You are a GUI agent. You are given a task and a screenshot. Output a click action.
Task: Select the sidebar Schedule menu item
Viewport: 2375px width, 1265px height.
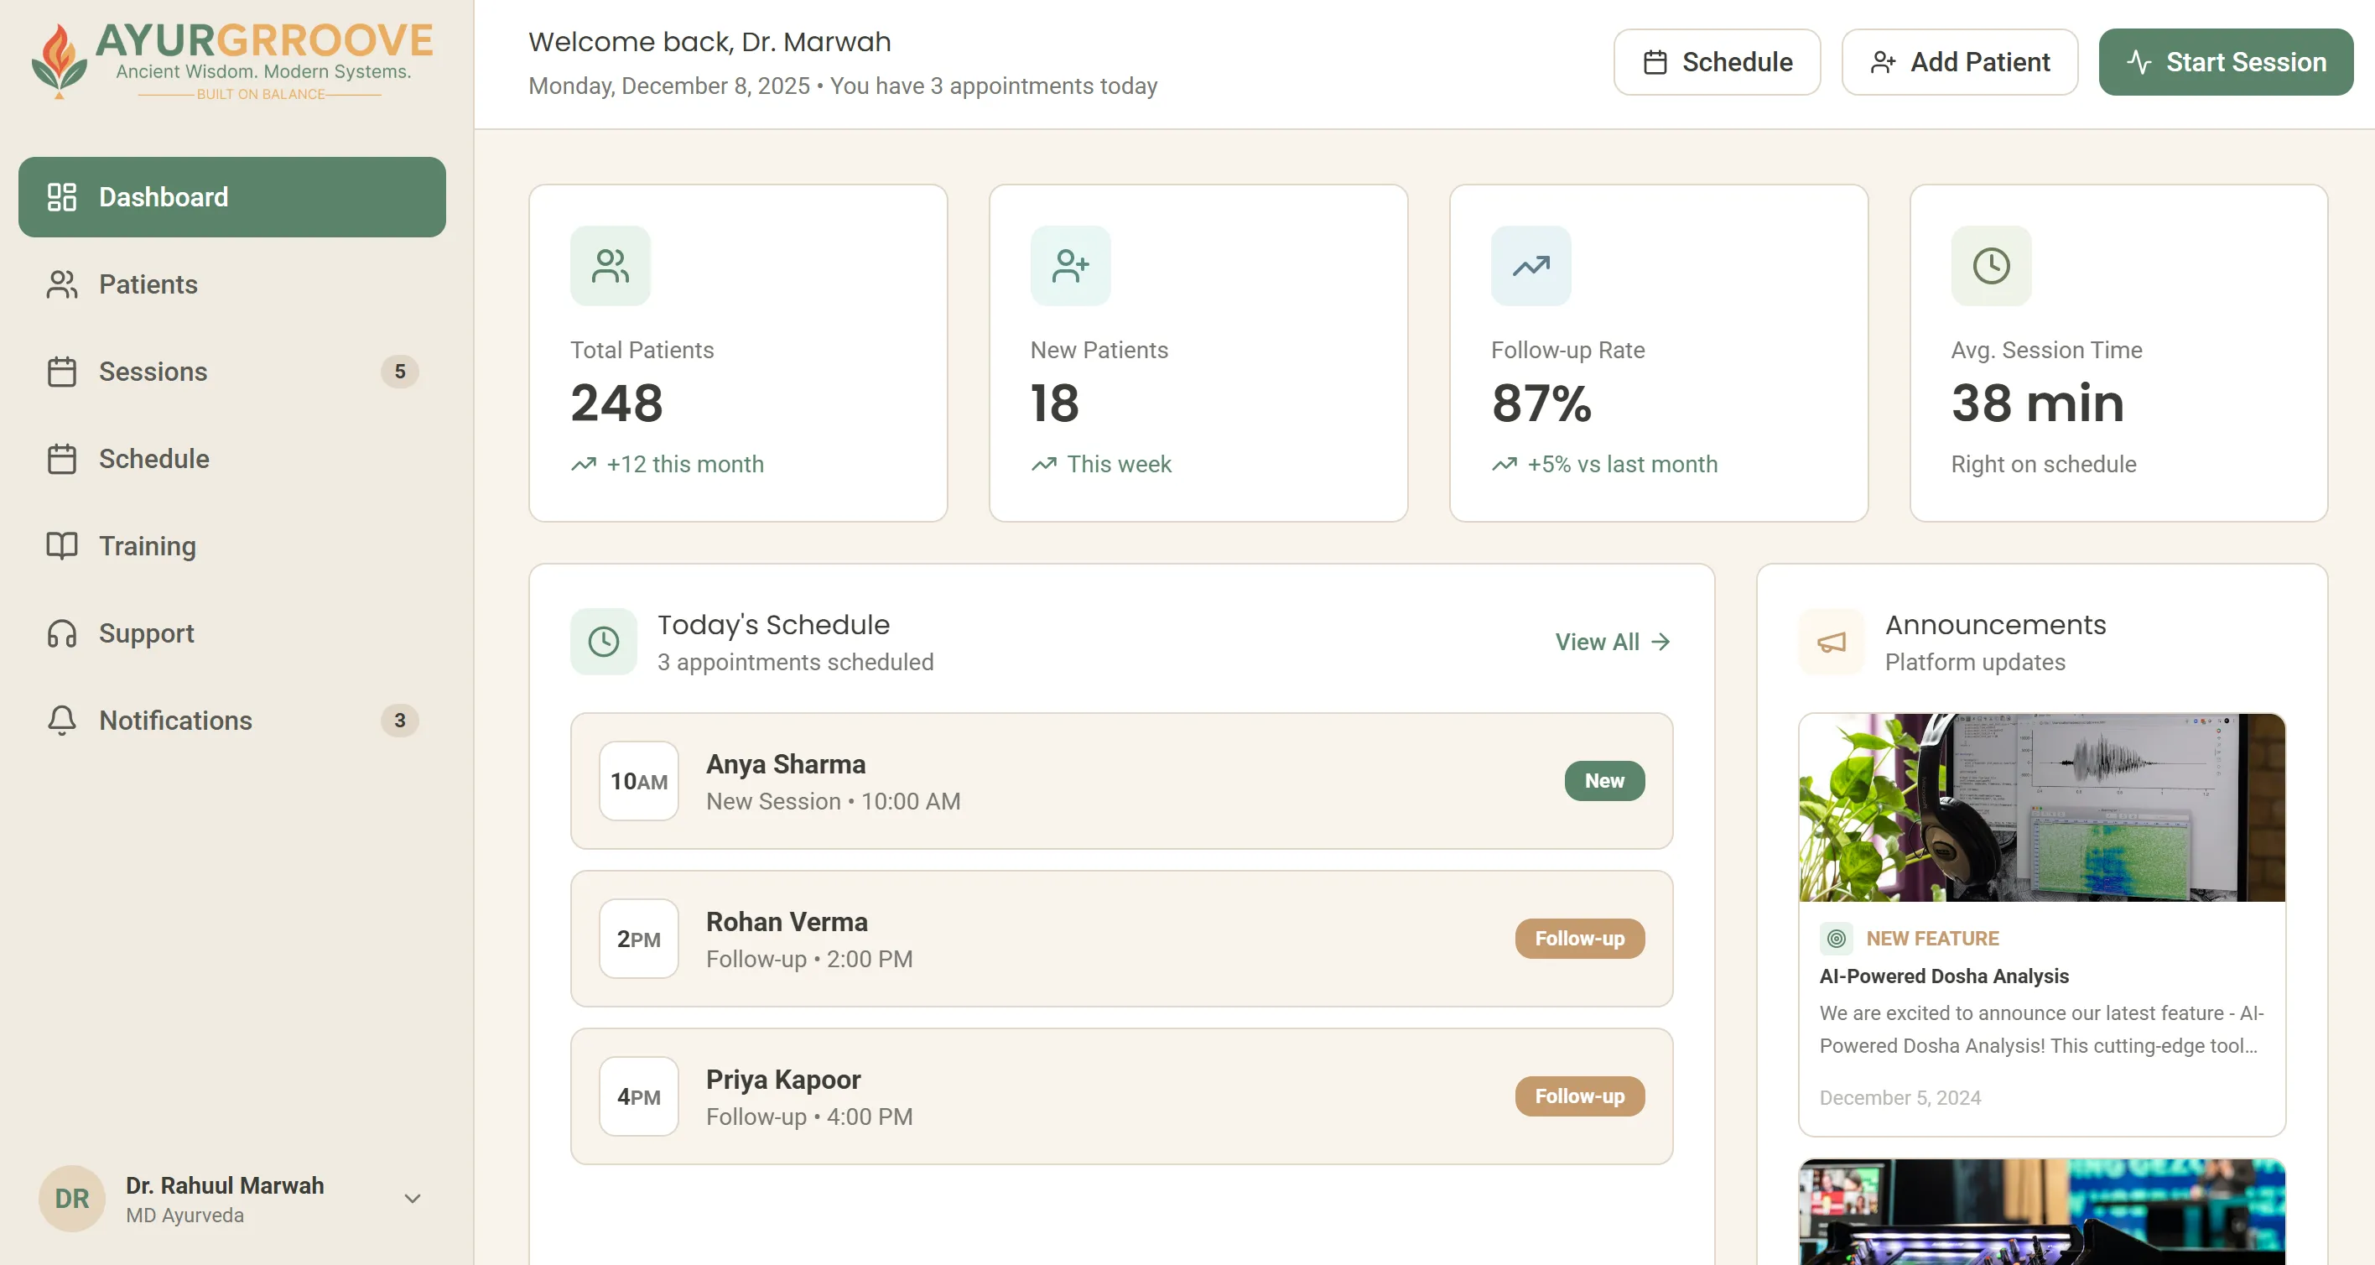pos(231,458)
